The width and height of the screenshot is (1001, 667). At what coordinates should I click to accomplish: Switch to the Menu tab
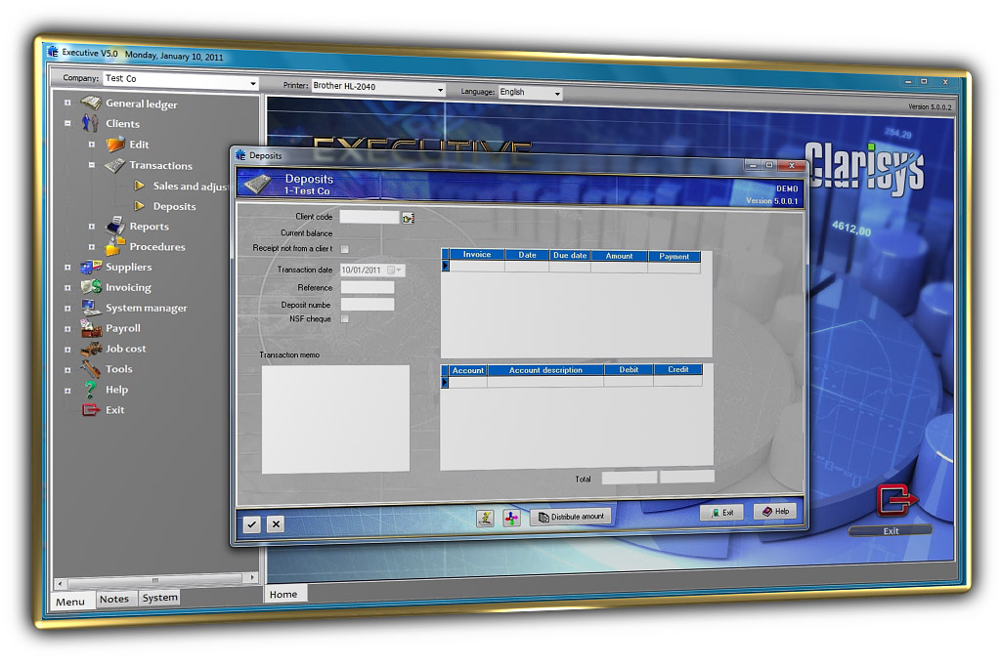tap(71, 602)
